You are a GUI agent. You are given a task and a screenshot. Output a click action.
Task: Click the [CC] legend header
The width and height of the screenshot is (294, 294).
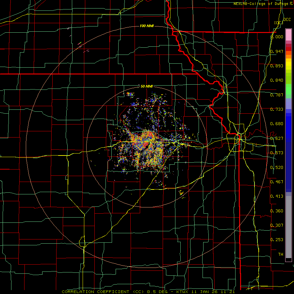coord(279,23)
